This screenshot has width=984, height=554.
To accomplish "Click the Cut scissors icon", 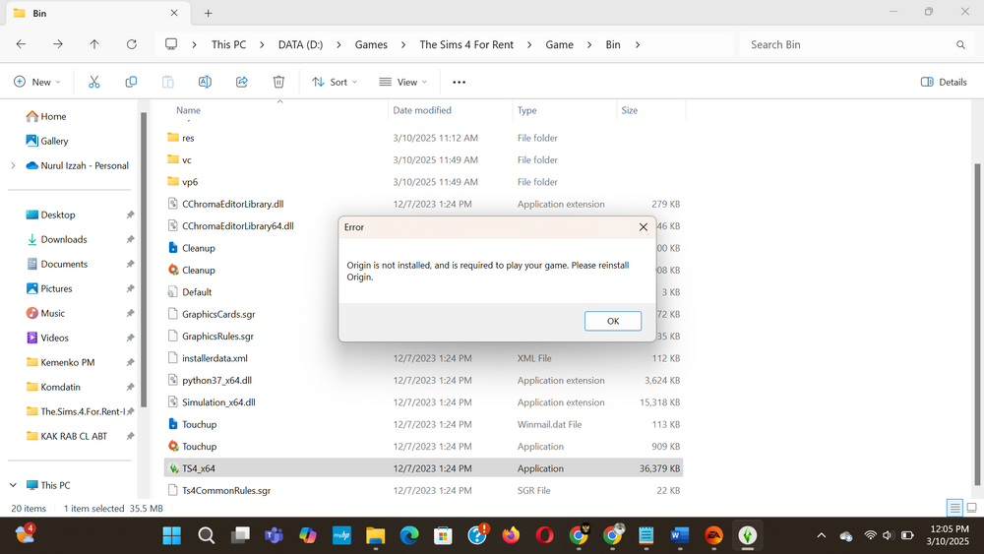I will 94,82.
